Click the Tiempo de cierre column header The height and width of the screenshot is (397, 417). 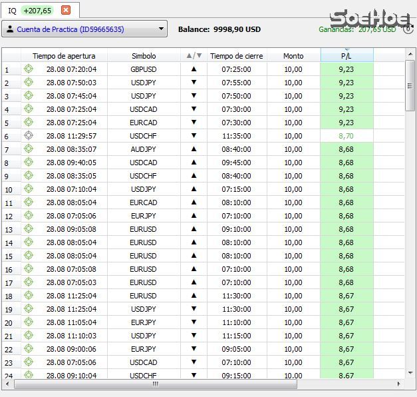pos(237,56)
